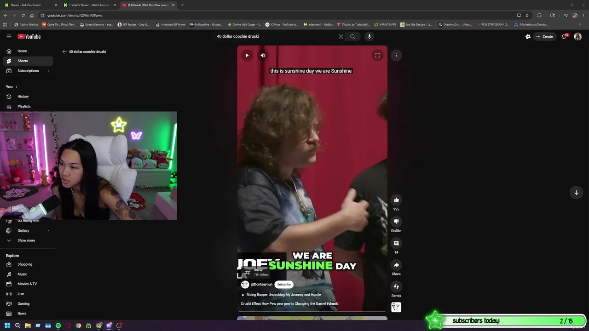Remix this Short

396,287
